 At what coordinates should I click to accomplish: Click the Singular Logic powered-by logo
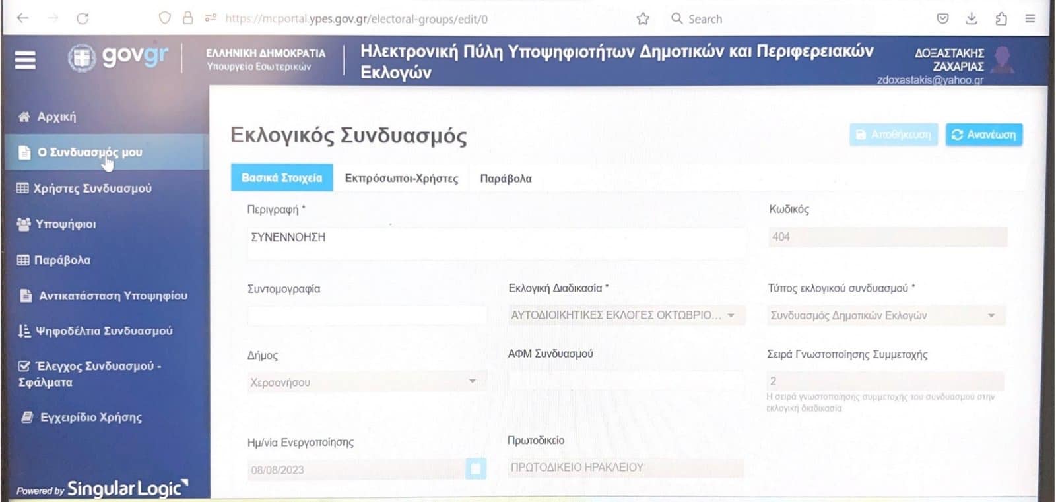click(x=102, y=489)
